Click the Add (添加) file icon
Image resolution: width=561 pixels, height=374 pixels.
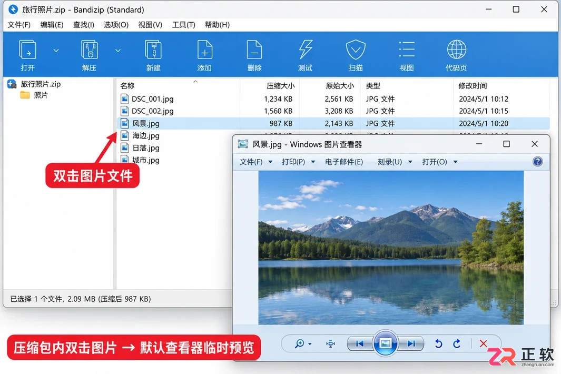[x=205, y=50]
